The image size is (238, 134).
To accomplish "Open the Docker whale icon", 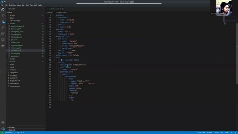I will pos(3,45).
